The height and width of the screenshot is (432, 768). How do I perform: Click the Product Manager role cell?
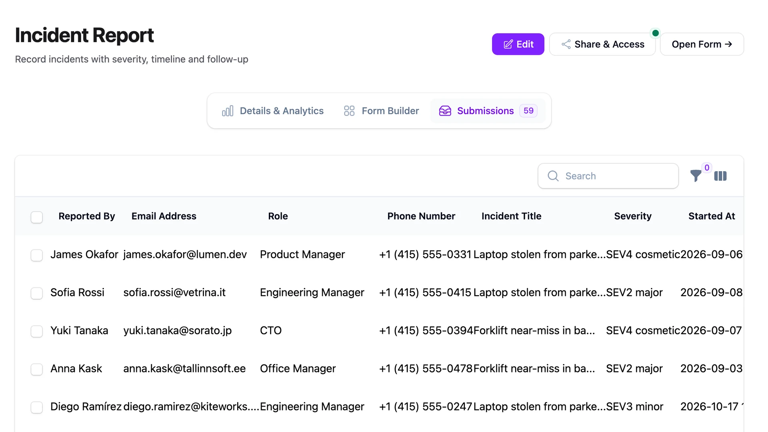302,254
